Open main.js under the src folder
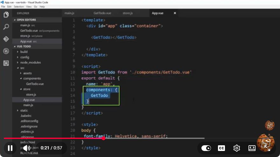This screenshot has width=280, height=157. pyautogui.click(x=28, y=105)
